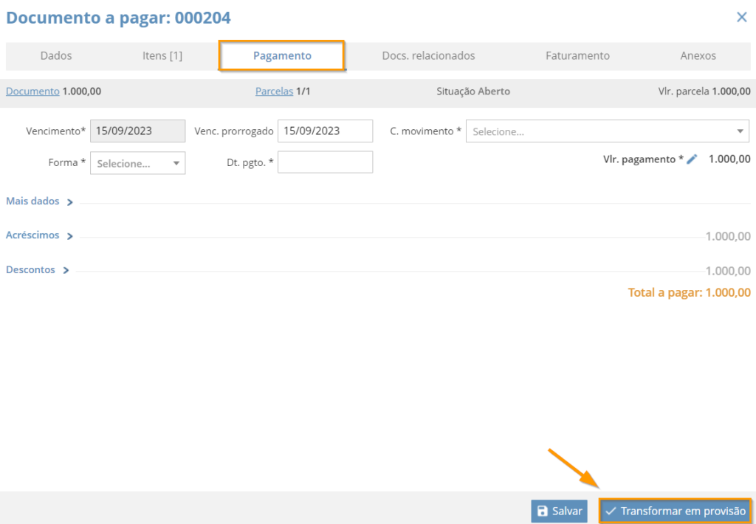Click the Vlr. parcela 1.000,00 value
756x524 pixels.
[x=704, y=91]
